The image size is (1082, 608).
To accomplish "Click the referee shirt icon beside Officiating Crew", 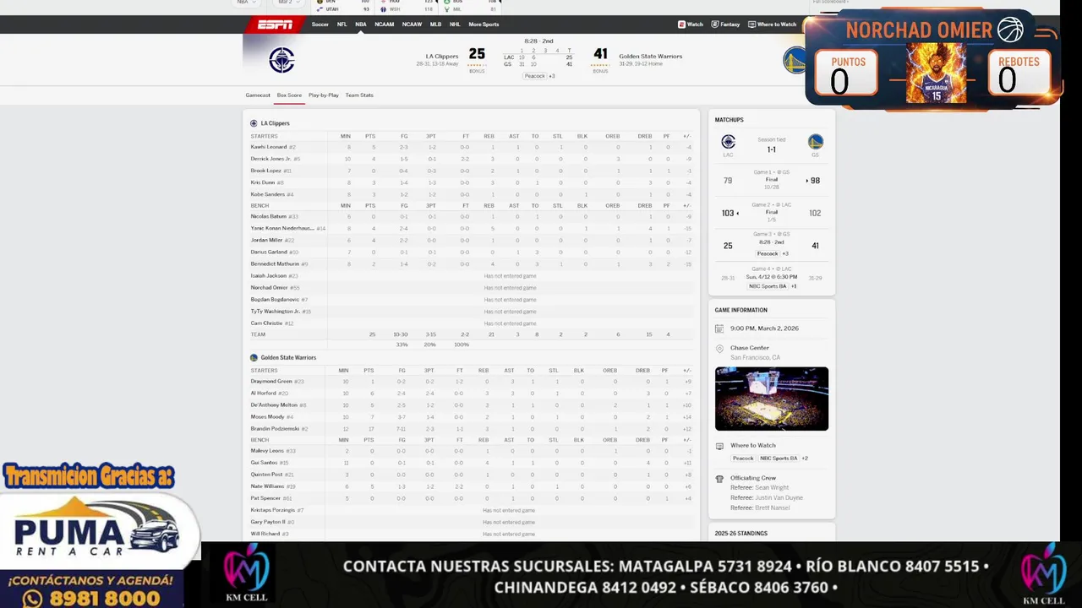I will click(719, 479).
